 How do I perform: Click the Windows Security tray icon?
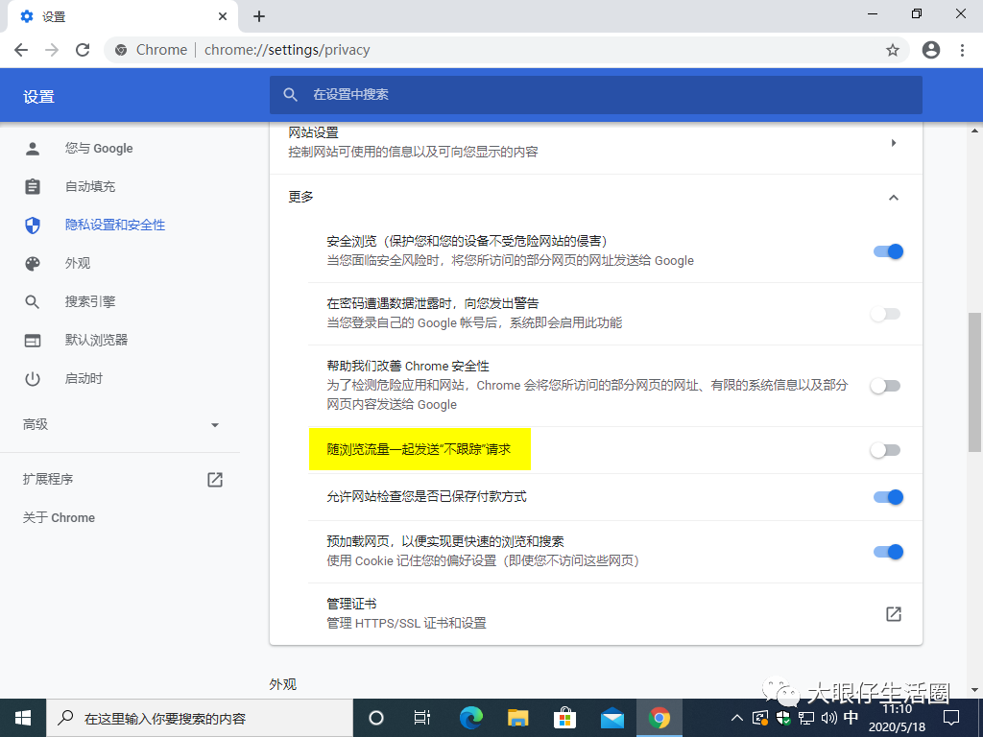[783, 718]
